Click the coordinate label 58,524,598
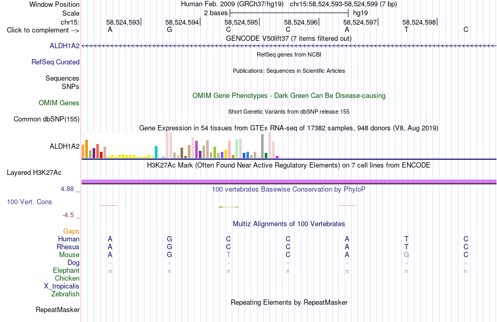 [x=419, y=22]
